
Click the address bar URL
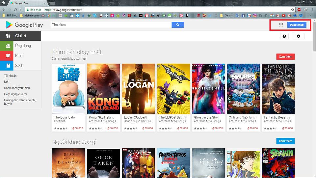[63, 10]
